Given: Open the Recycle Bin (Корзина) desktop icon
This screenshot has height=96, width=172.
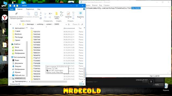Looking at the screenshot, I should (166, 87).
